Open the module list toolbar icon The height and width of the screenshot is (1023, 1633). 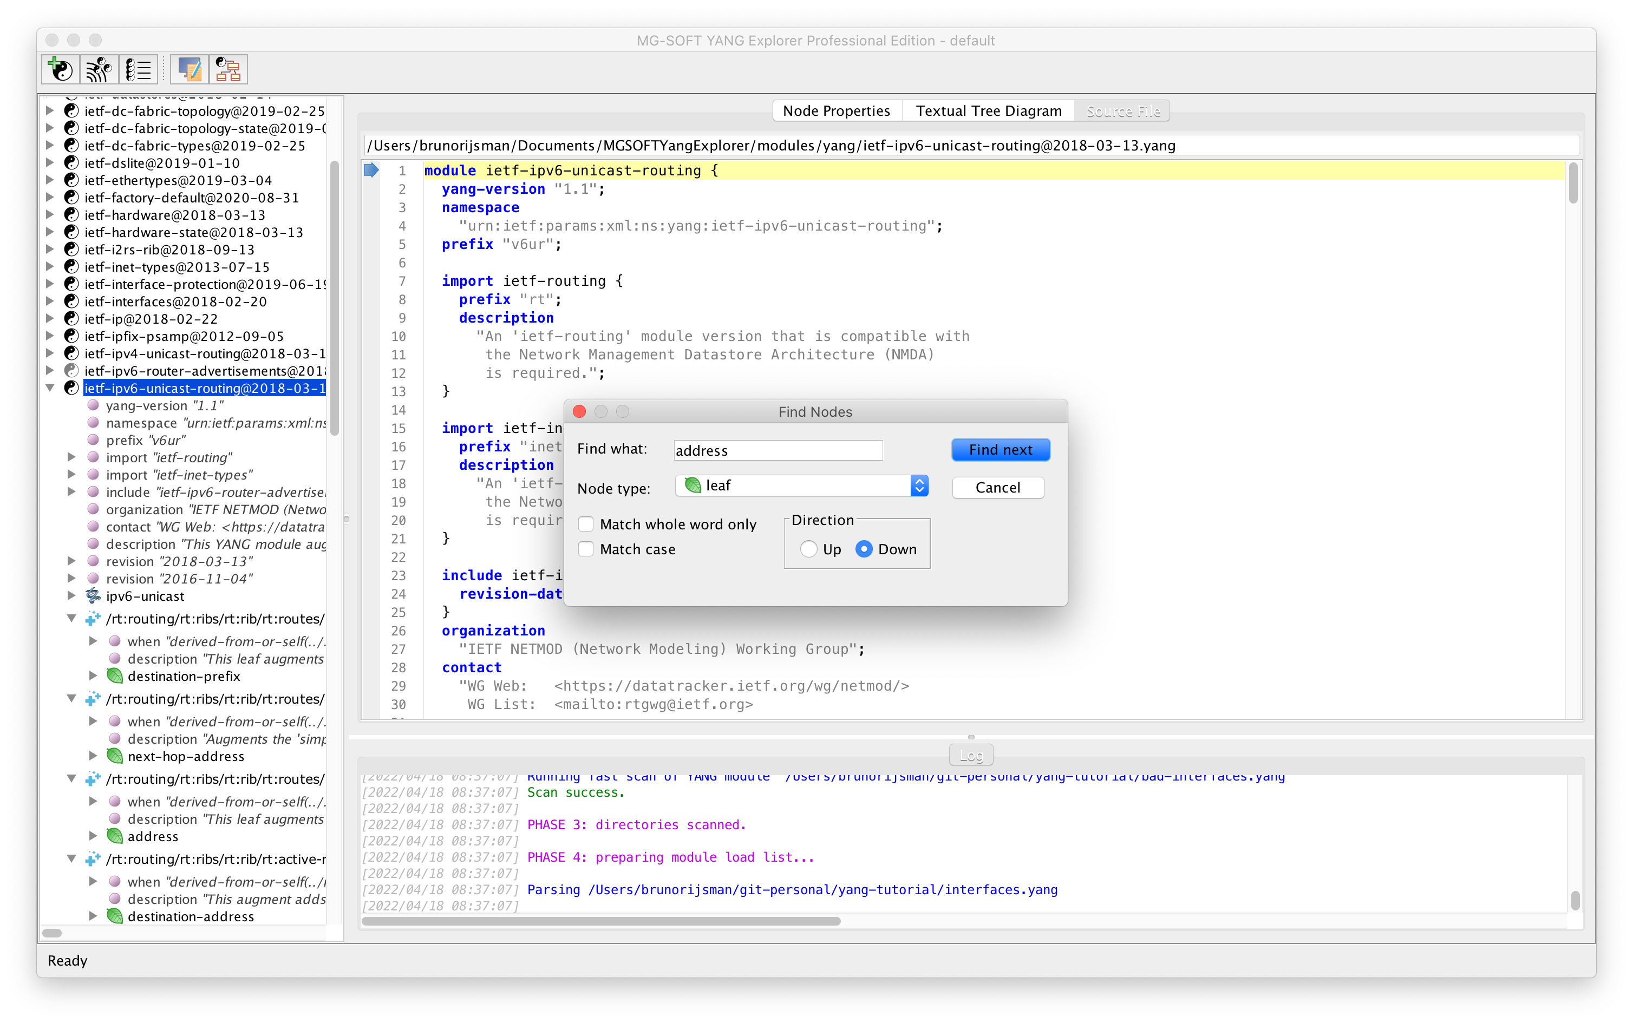pyautogui.click(x=139, y=68)
